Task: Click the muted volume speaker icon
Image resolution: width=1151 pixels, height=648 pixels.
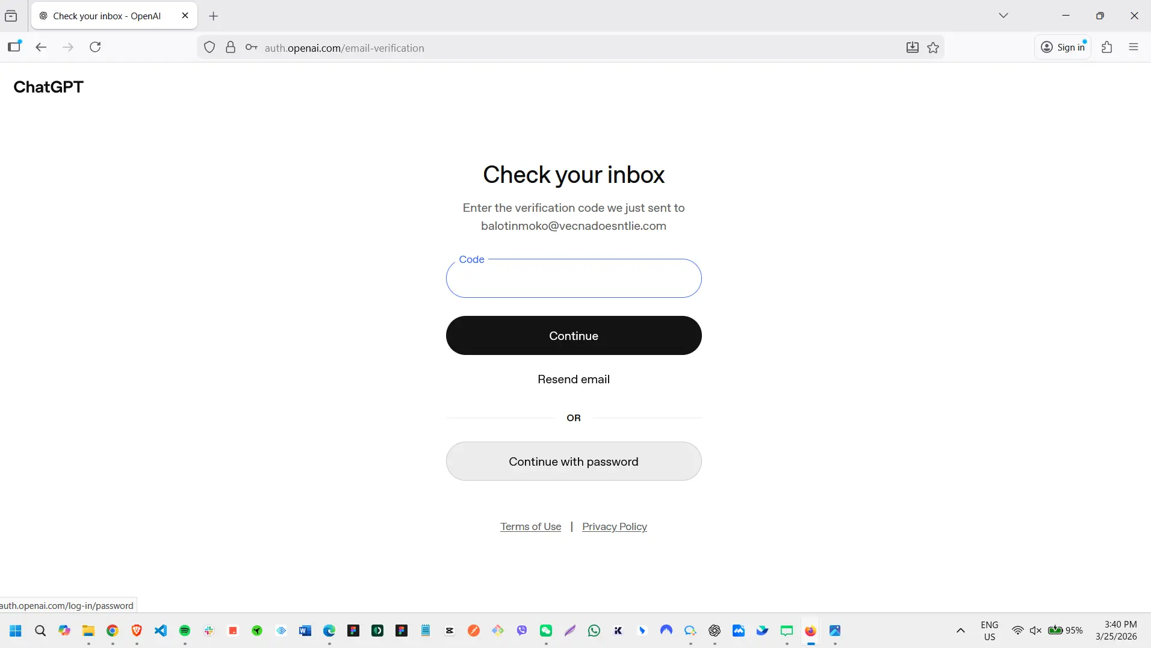Action: [x=1035, y=631]
